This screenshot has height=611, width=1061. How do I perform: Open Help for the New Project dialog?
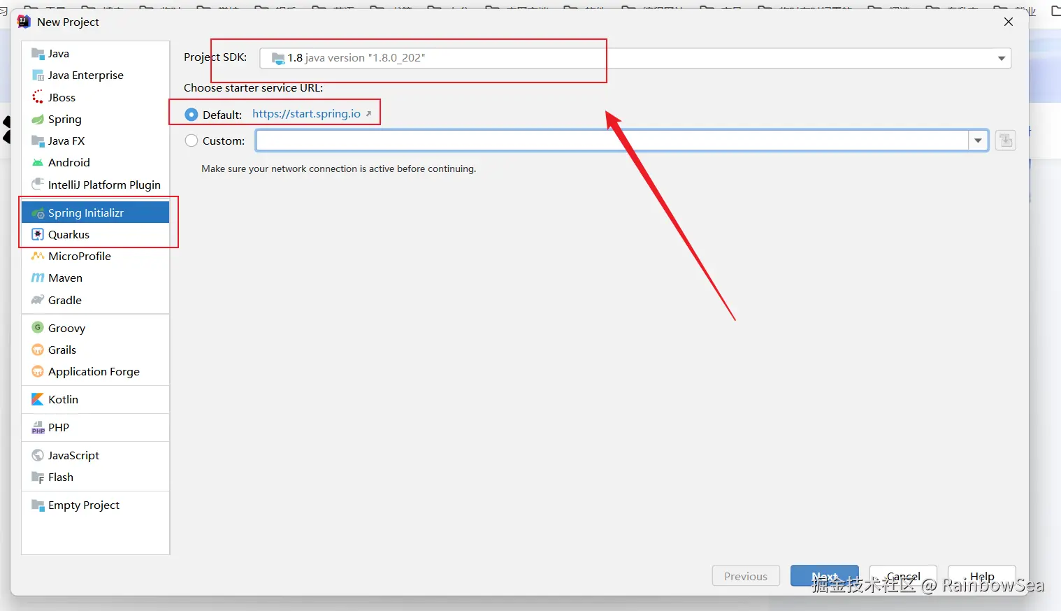click(x=982, y=576)
